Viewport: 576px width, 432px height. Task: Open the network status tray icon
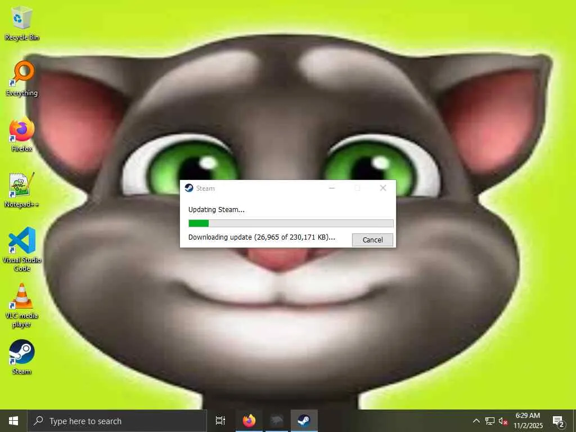[x=490, y=421]
